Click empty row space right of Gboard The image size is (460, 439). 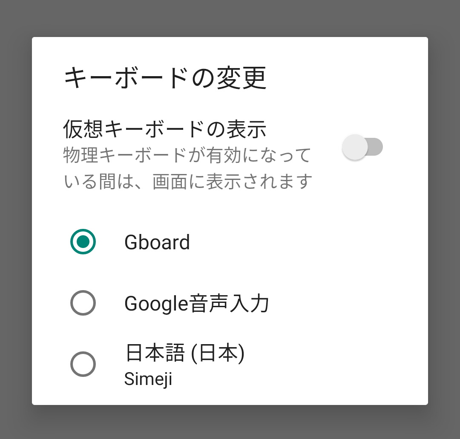308,242
